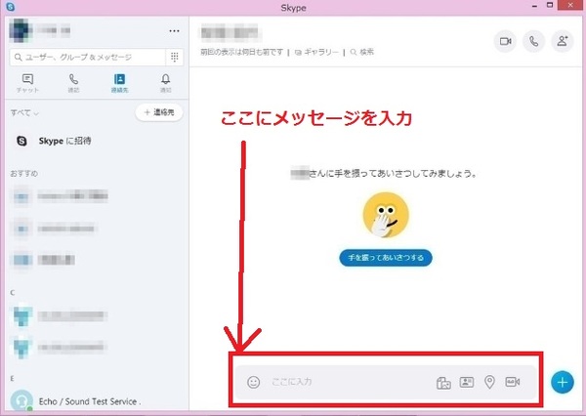The image size is (586, 416).
Task: Click the profile avatar in sidebar header
Action: pyautogui.click(x=21, y=30)
